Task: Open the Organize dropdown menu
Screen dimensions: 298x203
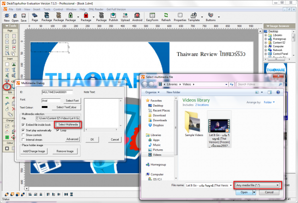Action: pyautogui.click(x=152, y=92)
